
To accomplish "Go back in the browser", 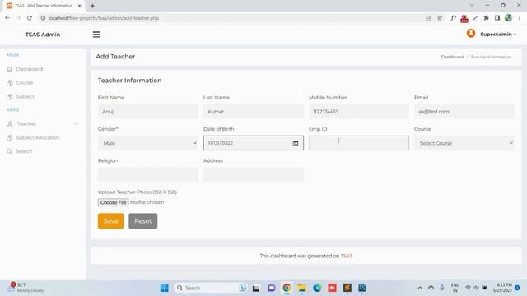I will (x=7, y=18).
